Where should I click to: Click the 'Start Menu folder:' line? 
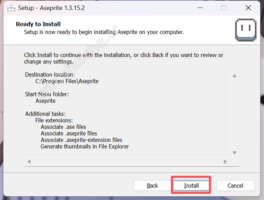[47, 94]
